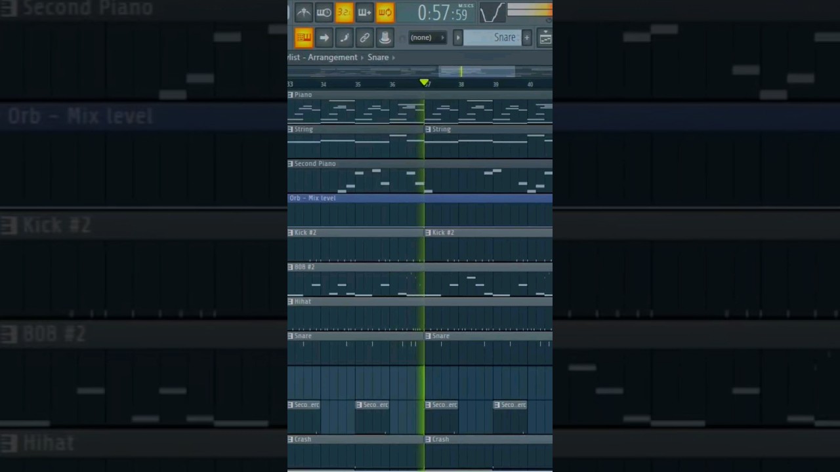Toggle blend recording overdub button
The width and height of the screenshot is (840, 472).
[364, 12]
